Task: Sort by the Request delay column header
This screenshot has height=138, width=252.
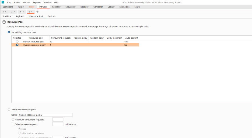Action: (80, 38)
